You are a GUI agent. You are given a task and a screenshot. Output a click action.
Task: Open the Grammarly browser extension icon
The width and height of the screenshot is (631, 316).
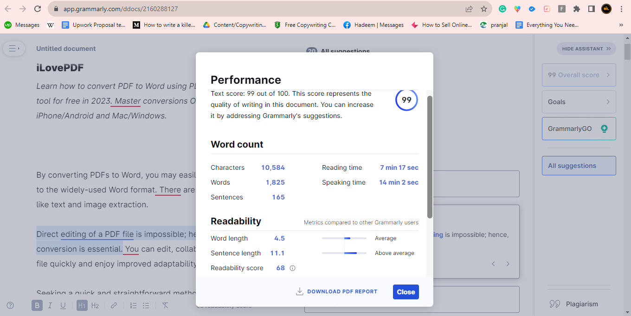(502, 9)
